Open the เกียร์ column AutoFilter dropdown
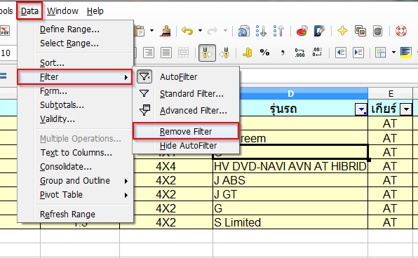Screen dimensions: 418x258 click(406, 109)
